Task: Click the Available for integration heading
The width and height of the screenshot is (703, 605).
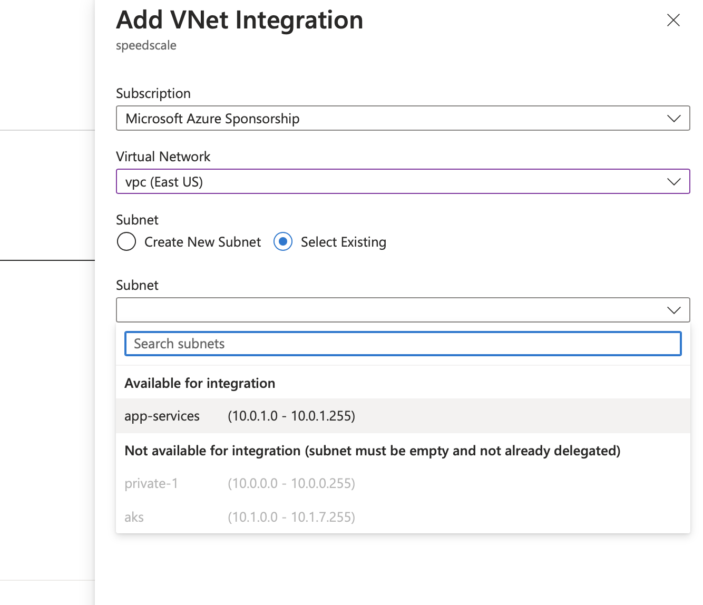Action: pyautogui.click(x=200, y=383)
